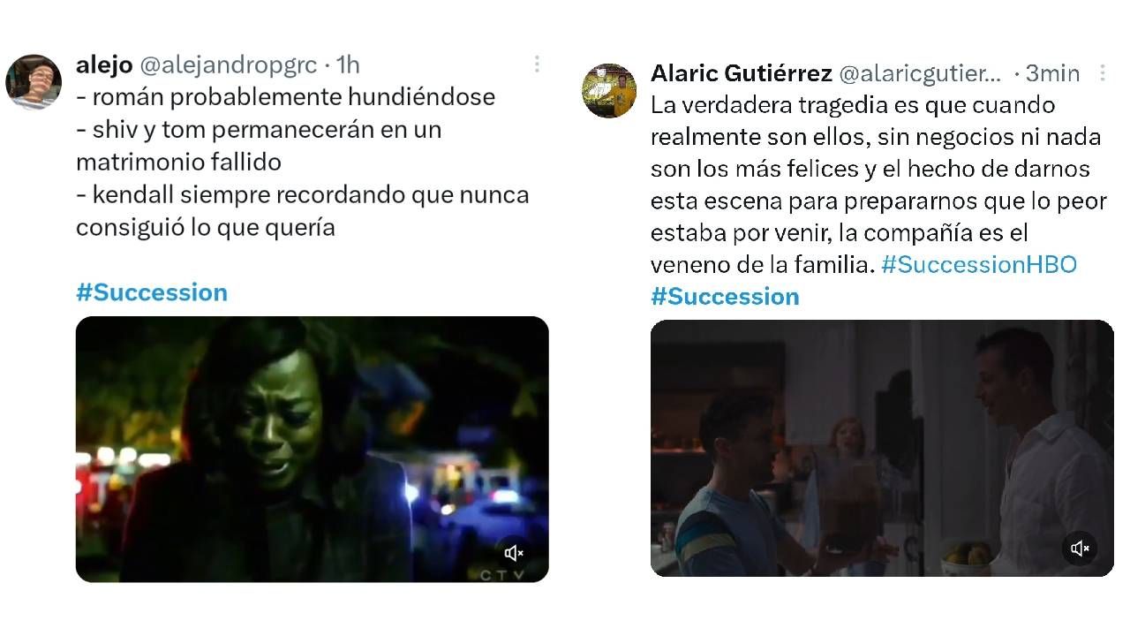Click the display name alejo
The width and height of the screenshot is (1130, 636).
point(104,64)
